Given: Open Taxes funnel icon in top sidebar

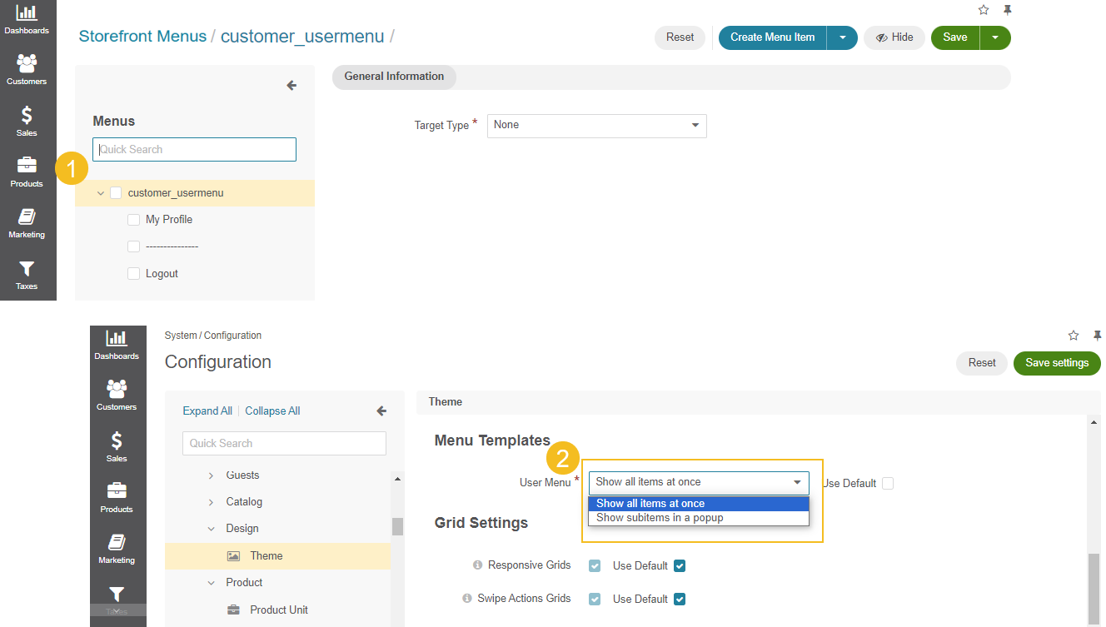Looking at the screenshot, I should coord(27,274).
